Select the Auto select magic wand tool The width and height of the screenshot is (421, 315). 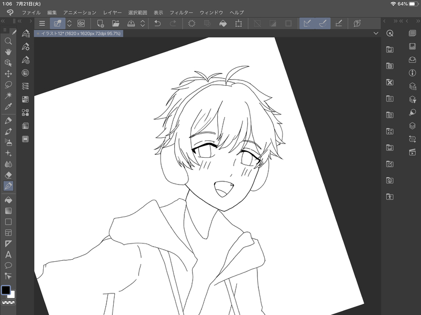point(8,96)
